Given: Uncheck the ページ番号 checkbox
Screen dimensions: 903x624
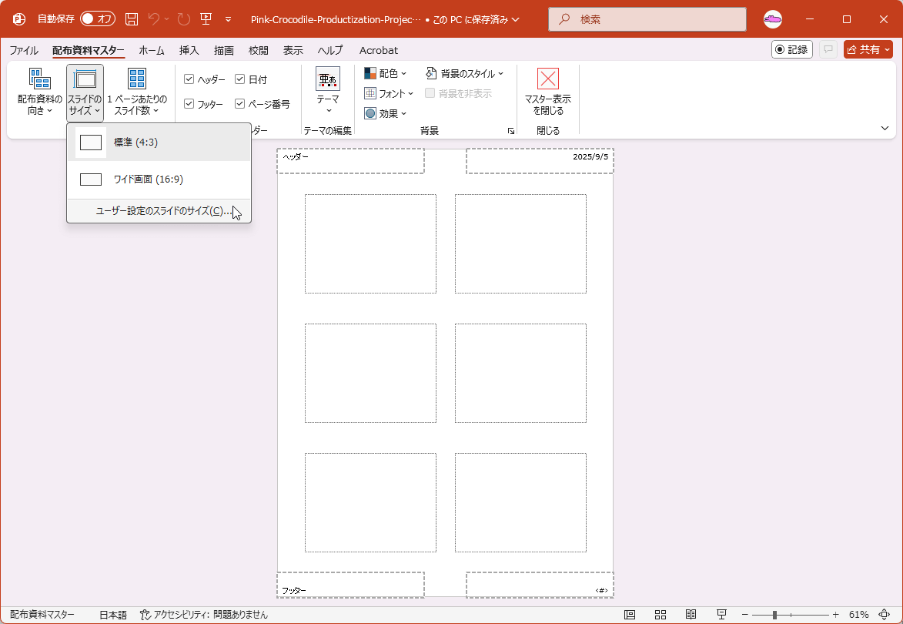Looking at the screenshot, I should pos(239,104).
